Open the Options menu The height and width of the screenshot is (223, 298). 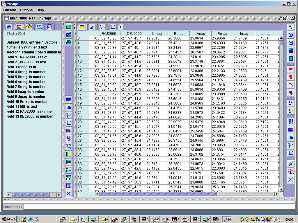(x=26, y=10)
